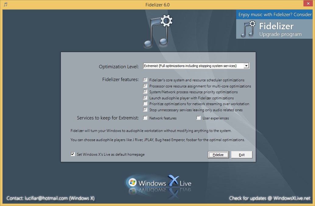This screenshot has width=315, height=206.
Task: Enable Network features checkbox
Action: pyautogui.click(x=145, y=118)
